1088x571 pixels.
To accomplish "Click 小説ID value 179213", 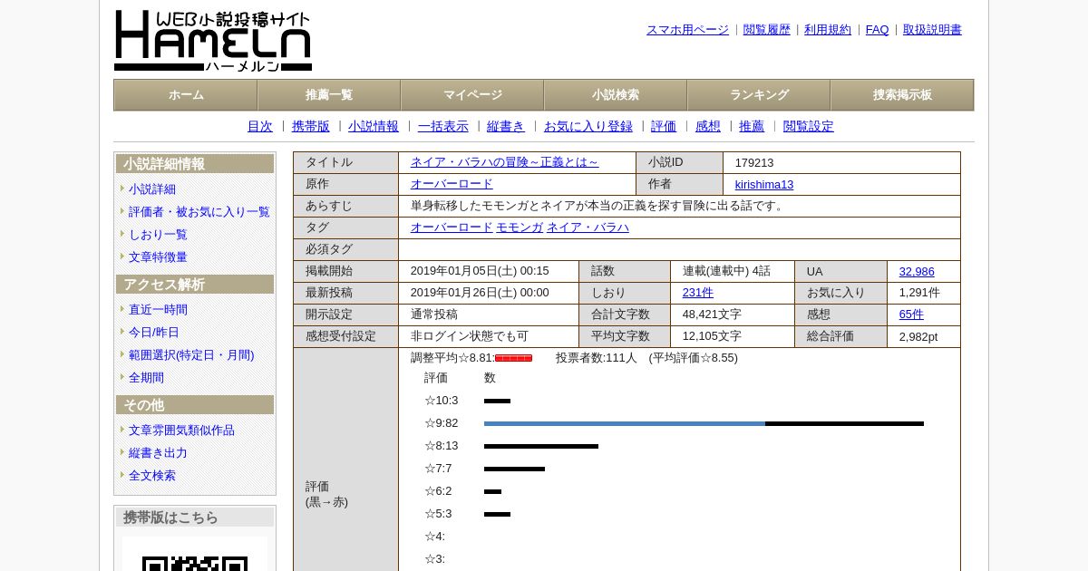I will pyautogui.click(x=754, y=162).
